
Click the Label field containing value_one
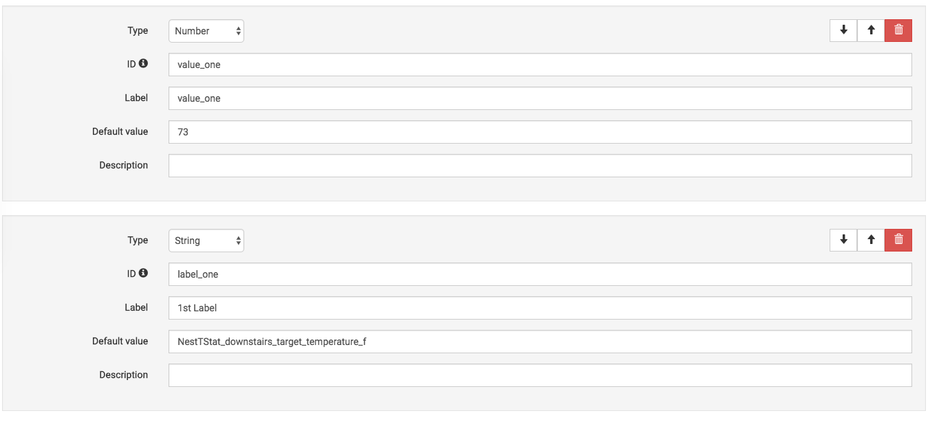[540, 98]
